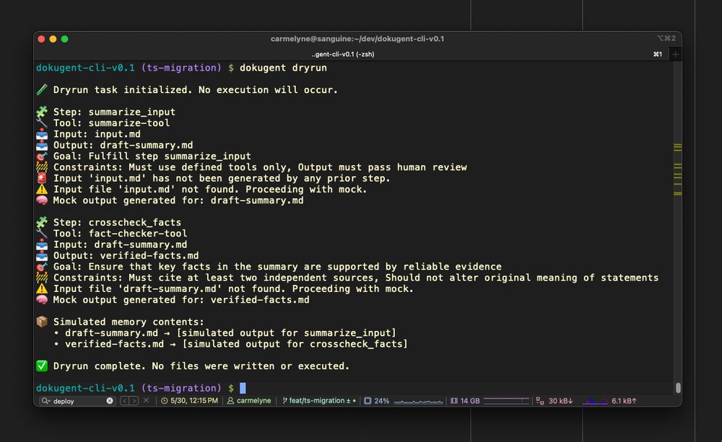The width and height of the screenshot is (722, 442).
Task: Click the 'dokugent dryrun' command text
Action: click(283, 68)
